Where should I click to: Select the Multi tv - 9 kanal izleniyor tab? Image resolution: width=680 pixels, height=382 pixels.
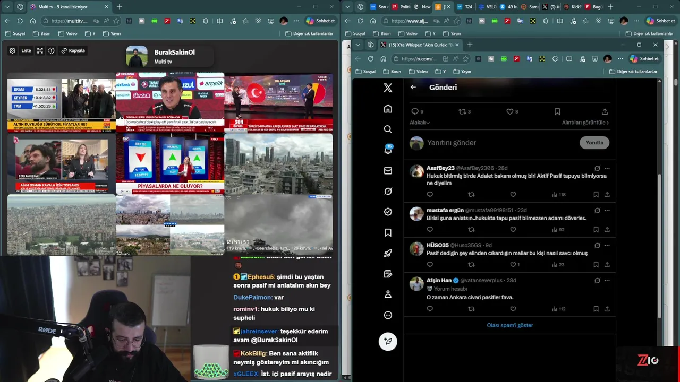click(69, 7)
